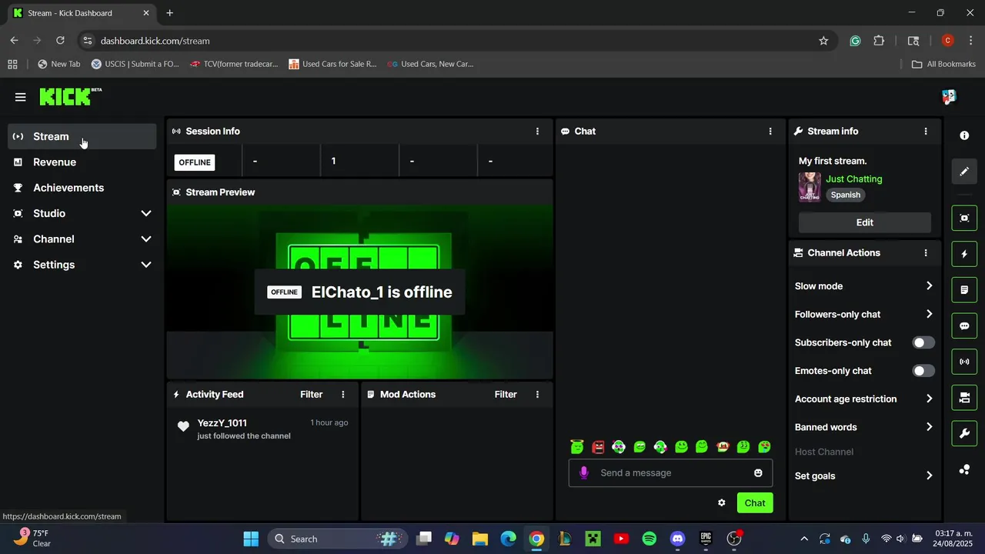Open the hamburger menu beside Kick logo
The height and width of the screenshot is (554, 985).
[21, 97]
